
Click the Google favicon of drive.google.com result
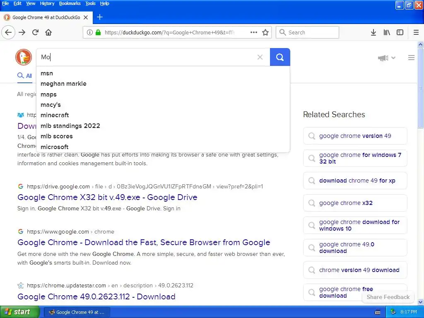pyautogui.click(x=21, y=186)
